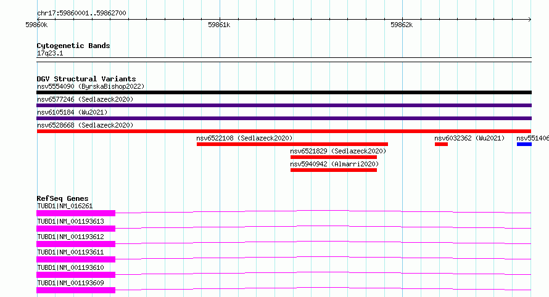Select the red nsv6522108 variant bar

(292, 144)
